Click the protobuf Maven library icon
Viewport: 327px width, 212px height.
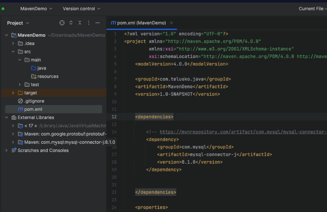pos(20,134)
